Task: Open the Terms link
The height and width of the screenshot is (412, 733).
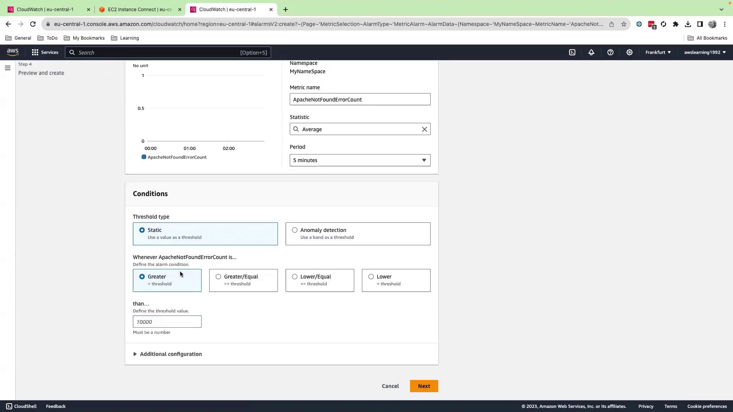Action: [671, 406]
